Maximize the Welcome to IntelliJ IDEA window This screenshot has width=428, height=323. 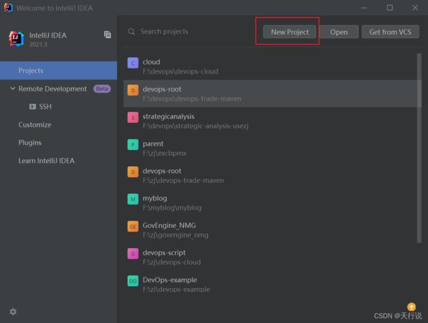click(390, 8)
